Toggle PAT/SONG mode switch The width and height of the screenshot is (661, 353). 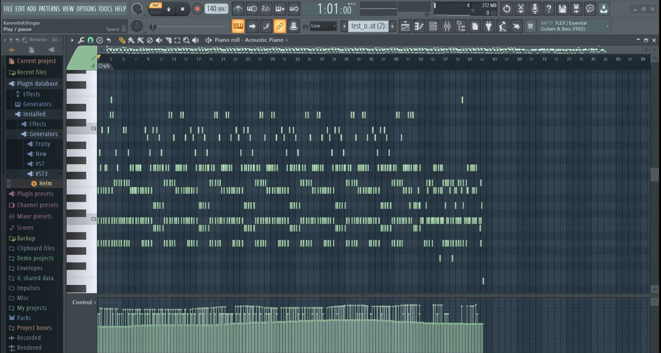155,8
